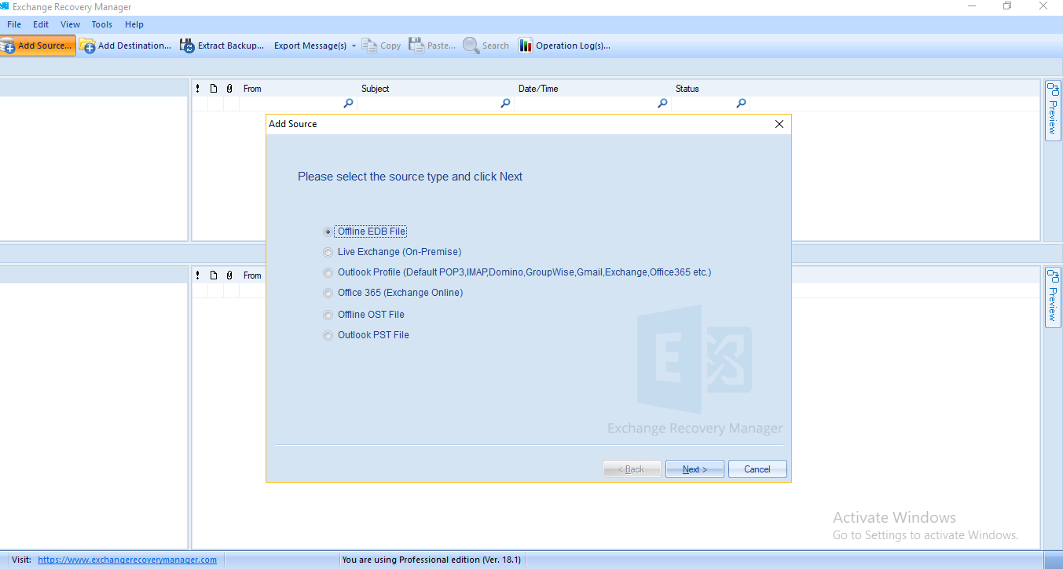Click the Next button in dialog

pos(695,469)
